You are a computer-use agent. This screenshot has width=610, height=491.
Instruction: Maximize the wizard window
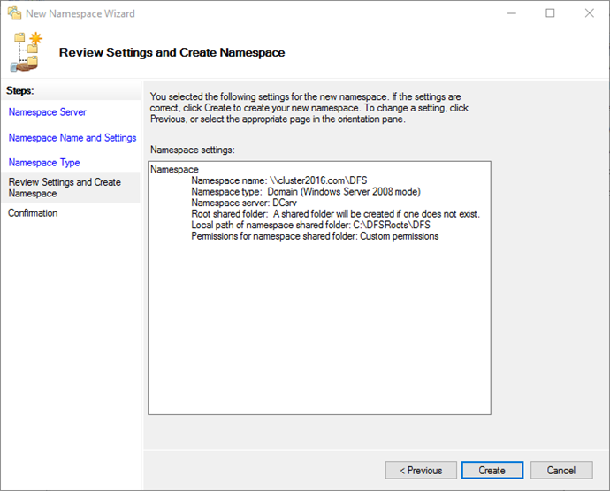pos(550,13)
